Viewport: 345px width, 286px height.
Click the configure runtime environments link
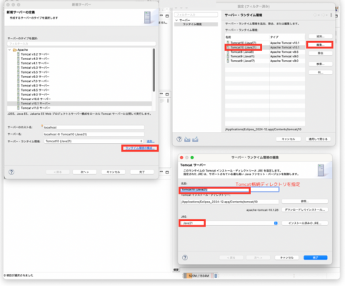[x=140, y=148]
